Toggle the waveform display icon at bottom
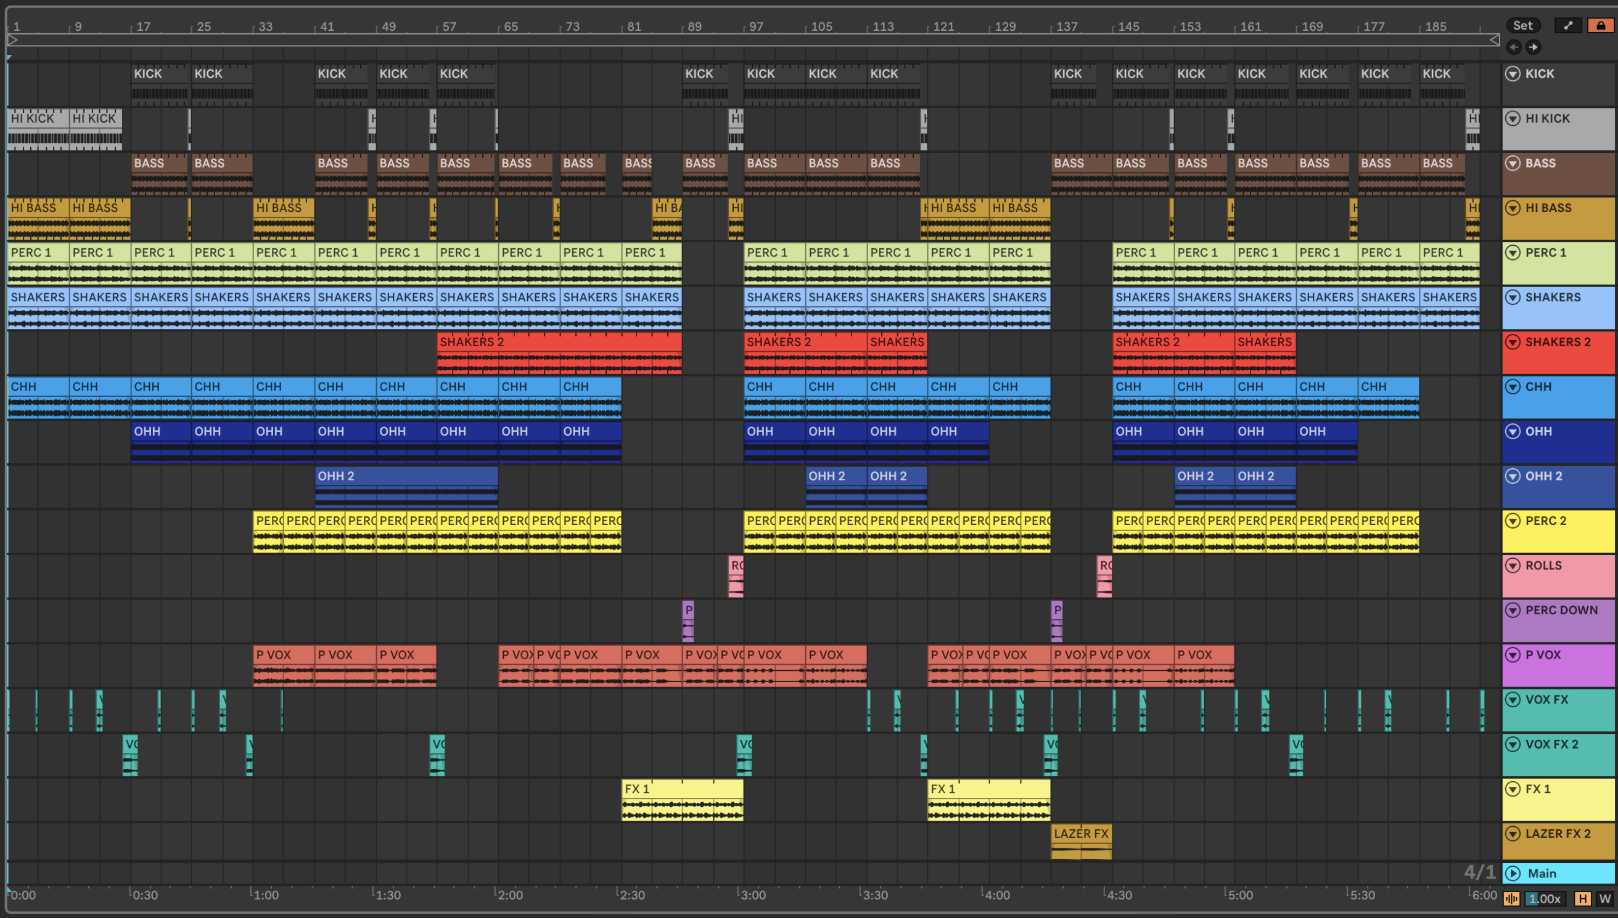 pyautogui.click(x=1511, y=899)
